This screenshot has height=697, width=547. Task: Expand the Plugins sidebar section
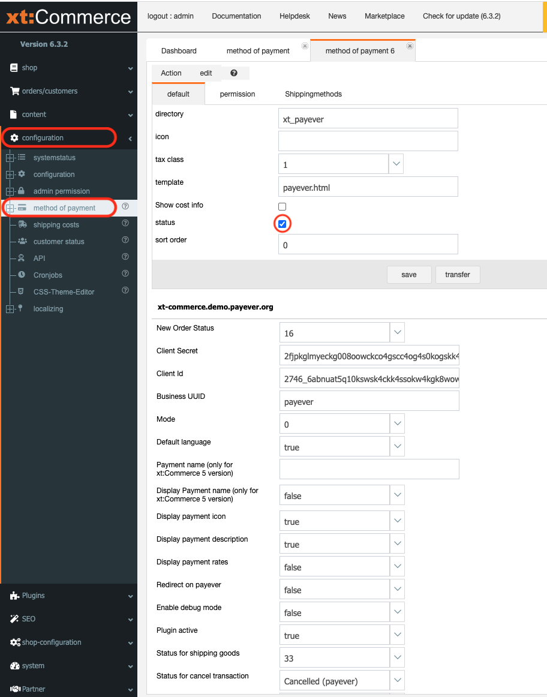(68, 596)
